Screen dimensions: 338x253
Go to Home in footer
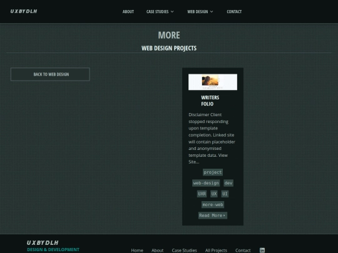point(137,251)
